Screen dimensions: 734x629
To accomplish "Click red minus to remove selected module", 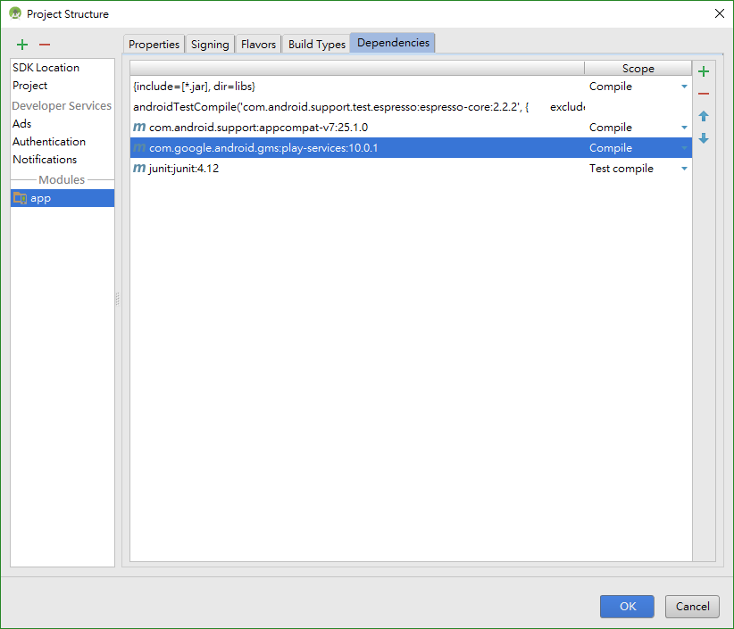I will pyautogui.click(x=45, y=45).
